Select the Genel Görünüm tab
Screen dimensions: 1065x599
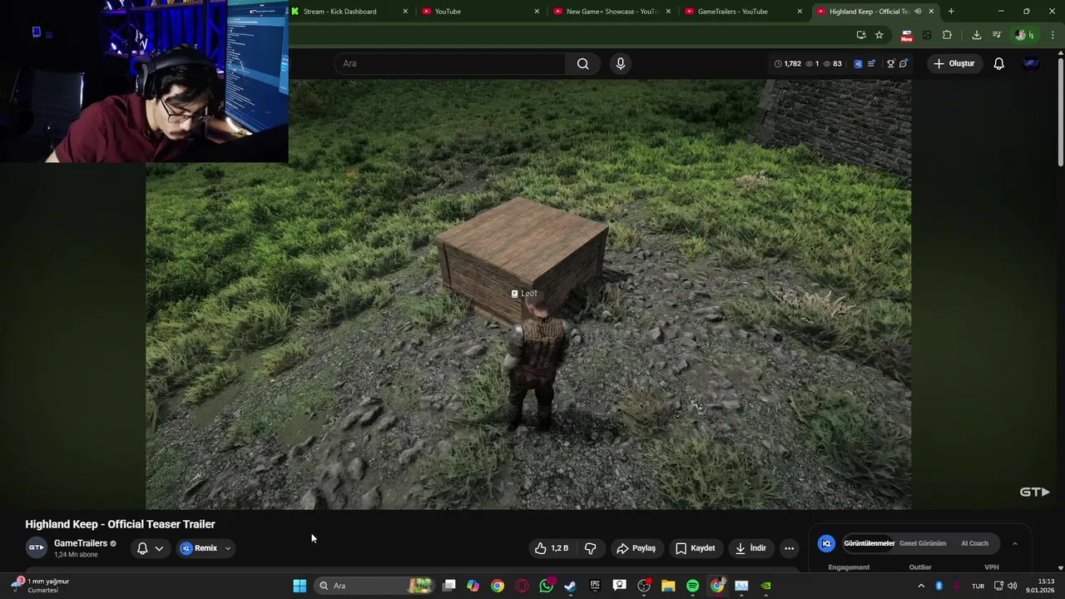pos(923,543)
